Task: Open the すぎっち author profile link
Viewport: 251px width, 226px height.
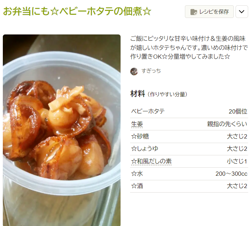Action: coord(151,71)
